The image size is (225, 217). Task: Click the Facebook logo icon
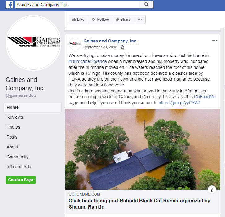point(9,5)
